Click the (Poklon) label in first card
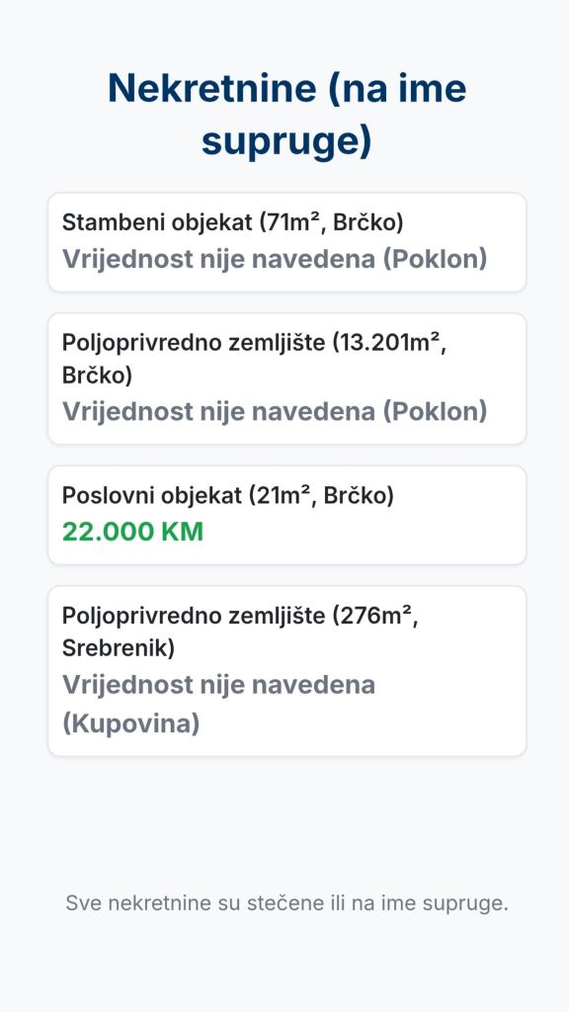Image resolution: width=569 pixels, height=1012 pixels. (435, 259)
